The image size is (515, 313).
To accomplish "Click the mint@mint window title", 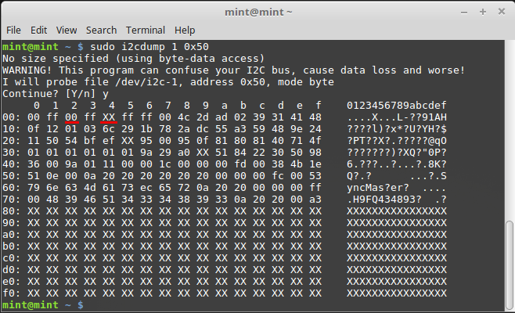I will (x=258, y=13).
